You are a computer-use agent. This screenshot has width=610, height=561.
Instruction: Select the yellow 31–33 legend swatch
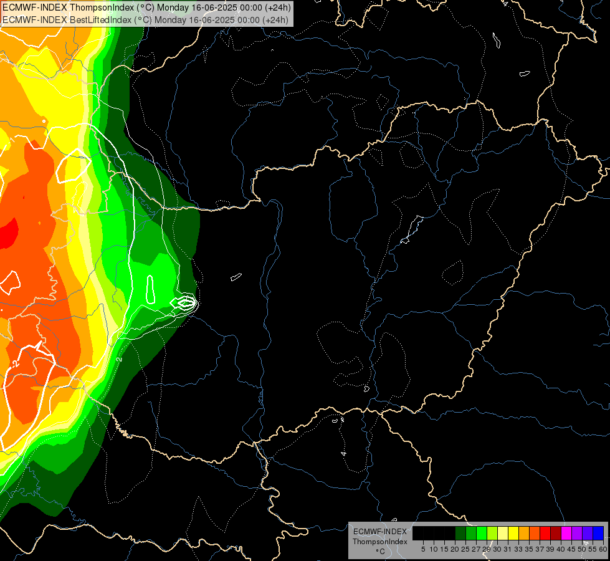[513, 533]
